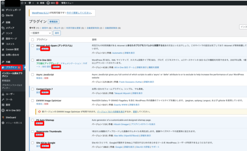This screenshot has height=151, width=247.
Task: Filter plugins by 使用中 (9)
Action: [47, 28]
